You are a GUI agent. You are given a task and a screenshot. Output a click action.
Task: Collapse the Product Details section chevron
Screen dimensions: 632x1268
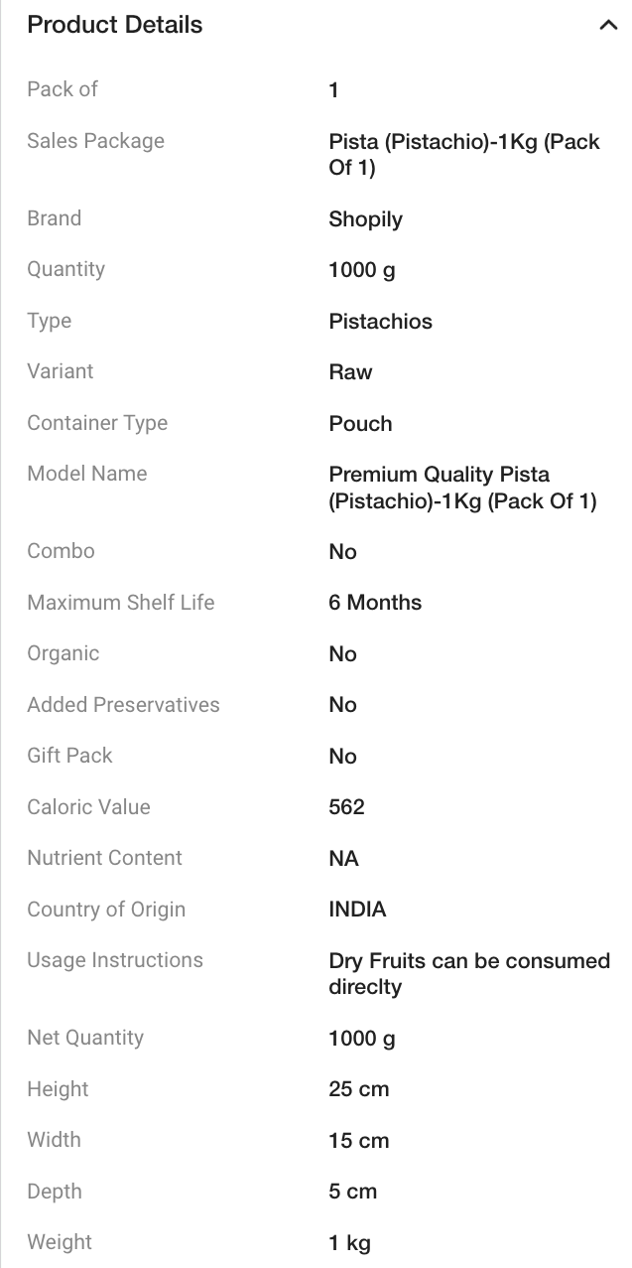click(607, 26)
